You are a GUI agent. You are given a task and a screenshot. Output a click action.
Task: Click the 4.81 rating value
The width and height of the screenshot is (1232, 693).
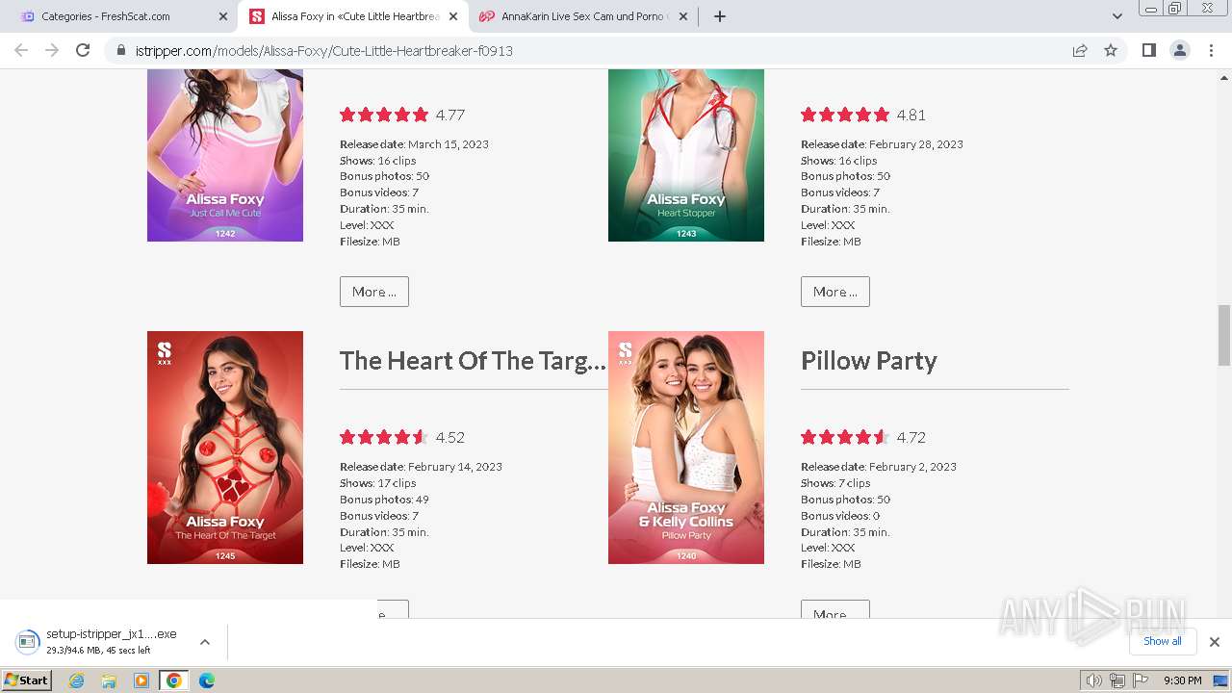[911, 115]
